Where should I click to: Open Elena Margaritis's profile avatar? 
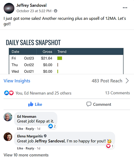8,137
